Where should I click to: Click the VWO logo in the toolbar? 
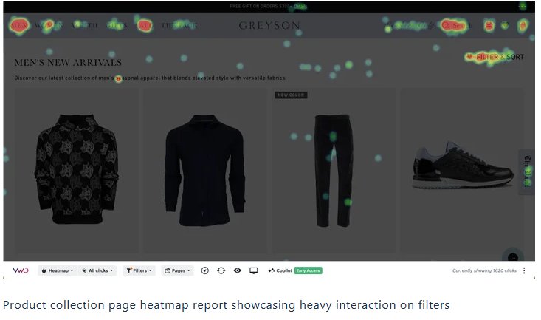[x=21, y=270]
